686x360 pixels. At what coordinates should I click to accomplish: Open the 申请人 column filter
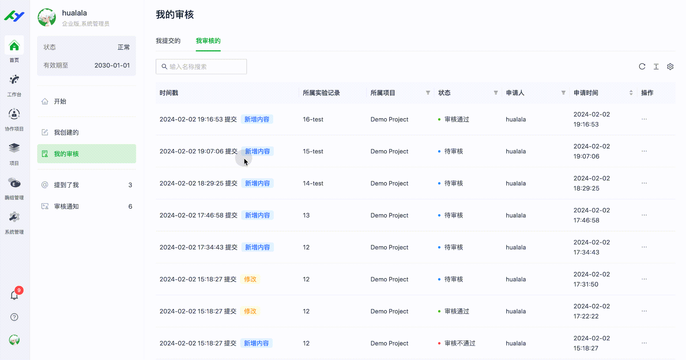coord(563,93)
